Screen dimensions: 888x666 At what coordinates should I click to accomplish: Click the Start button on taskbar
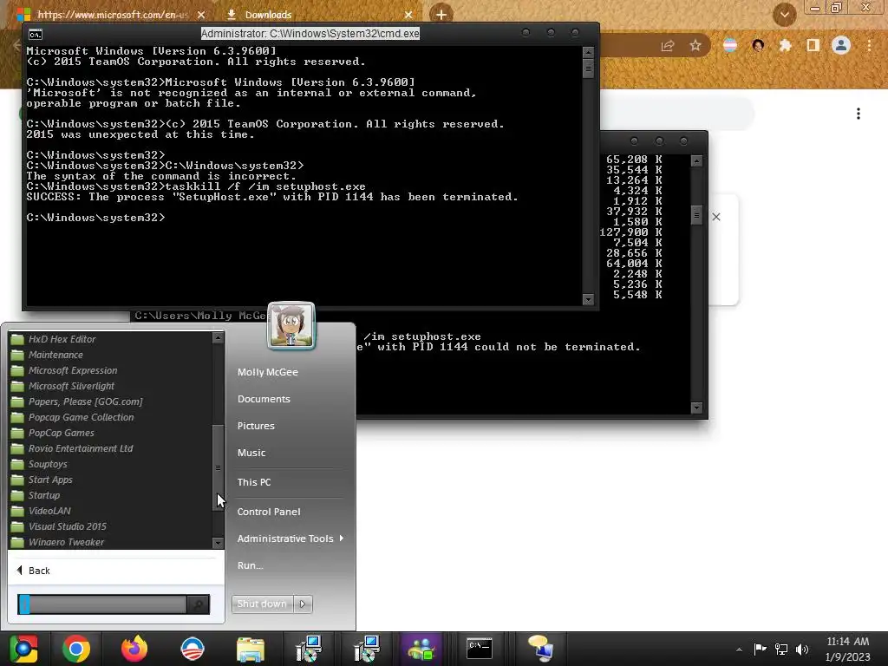23,649
